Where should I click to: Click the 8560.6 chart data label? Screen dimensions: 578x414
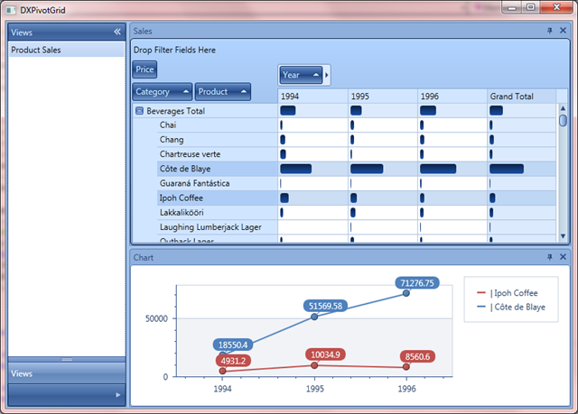(417, 356)
